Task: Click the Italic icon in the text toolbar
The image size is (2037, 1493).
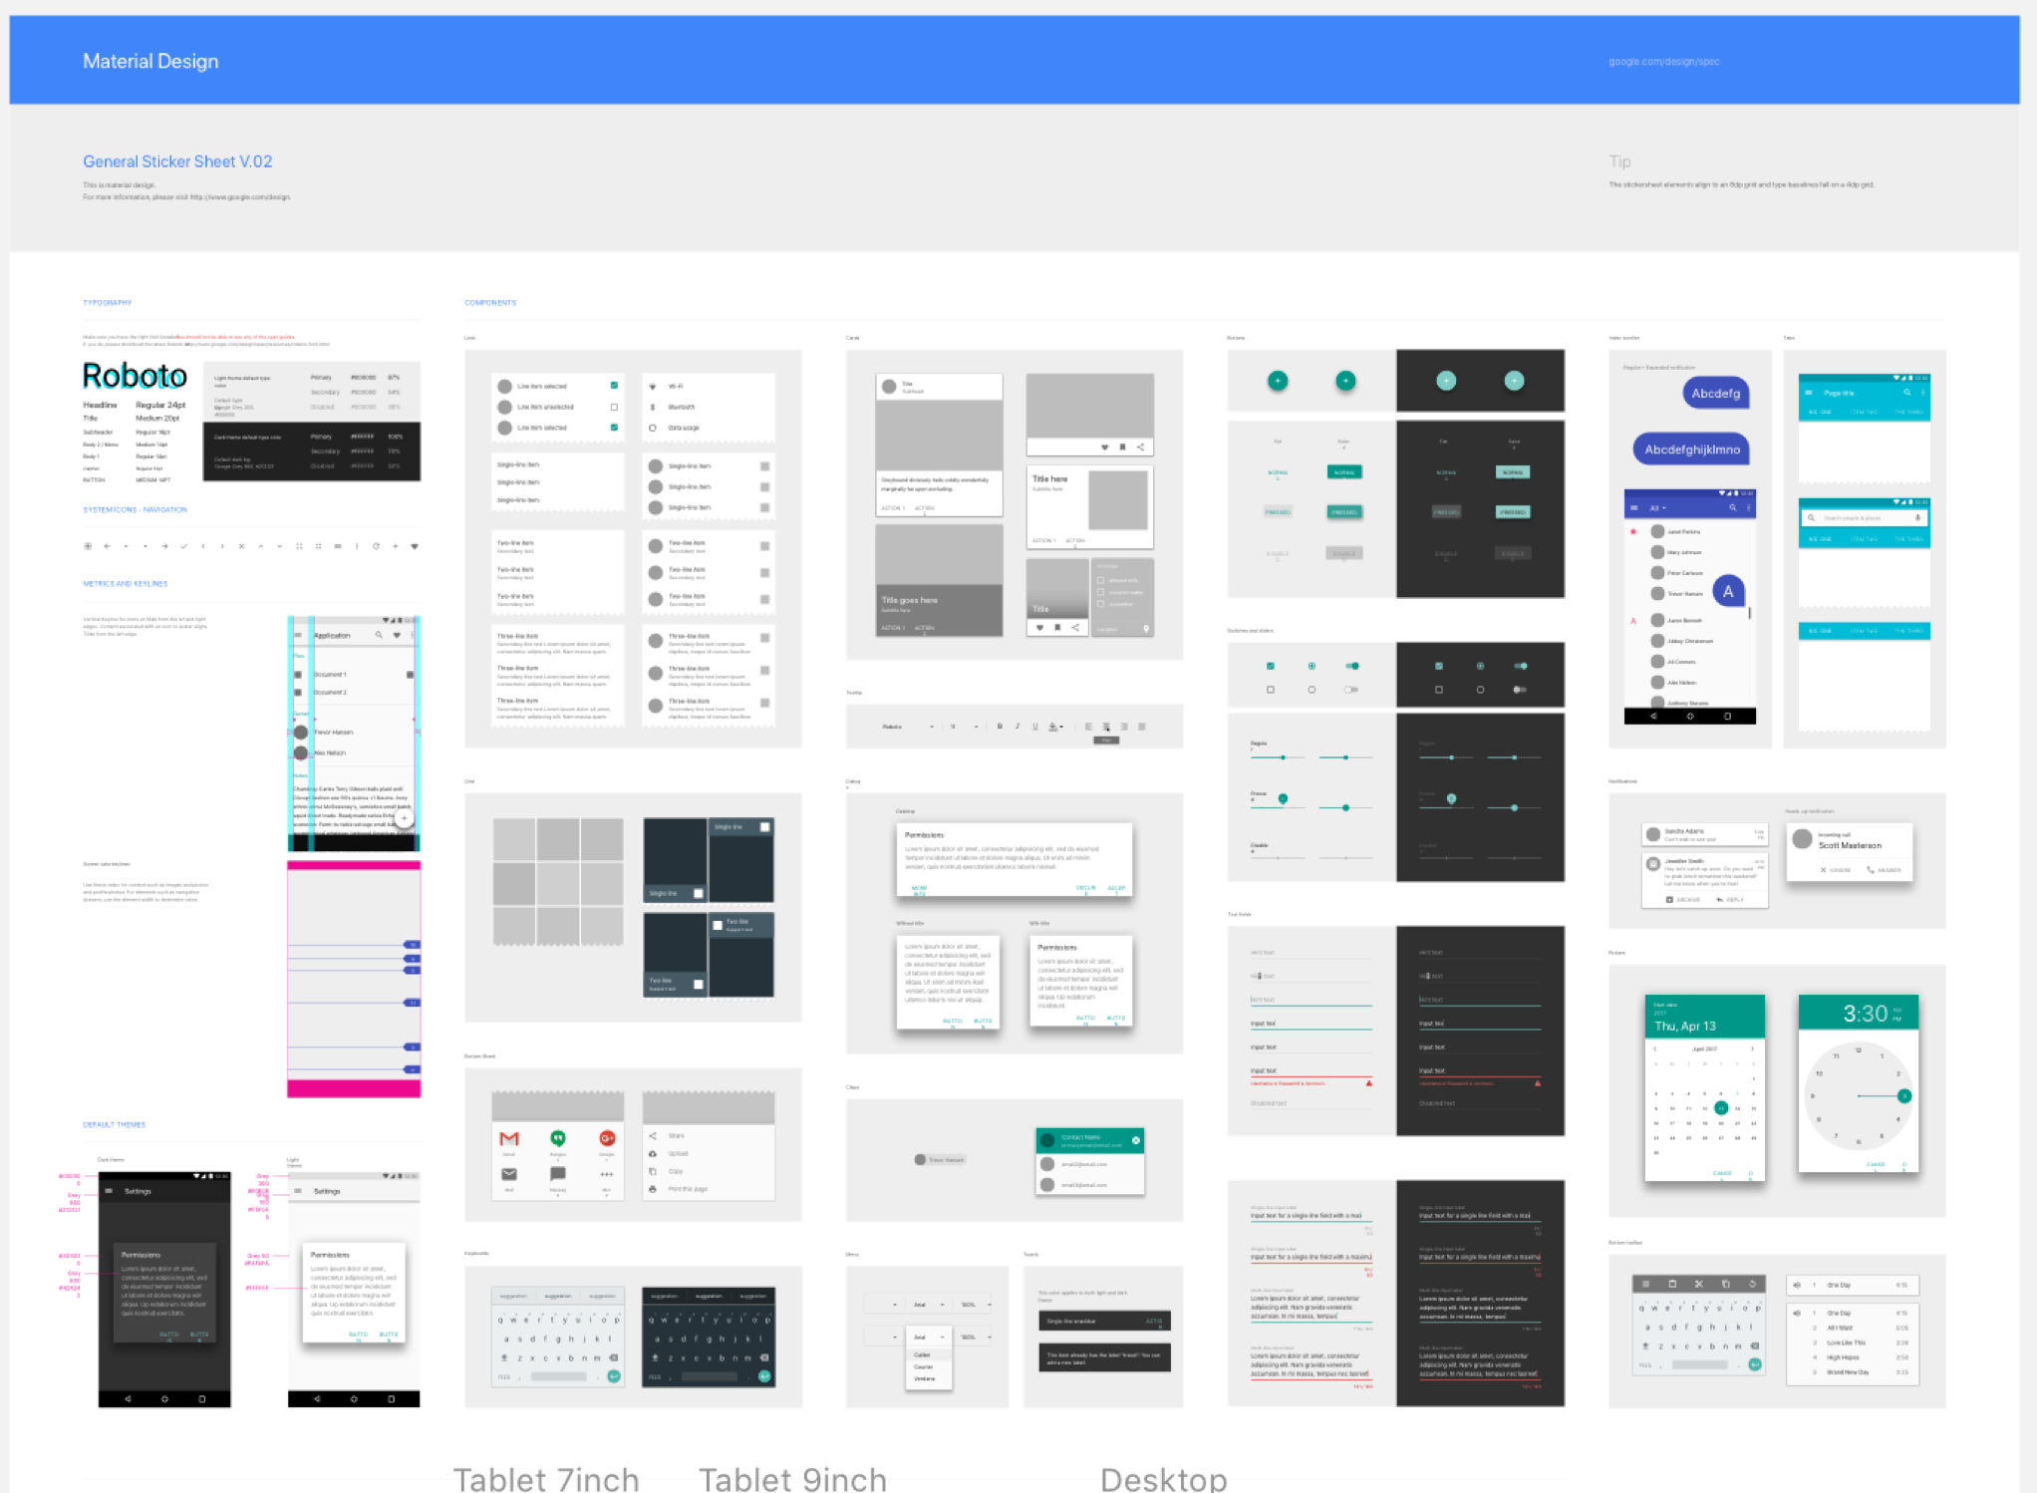Action: click(1018, 727)
